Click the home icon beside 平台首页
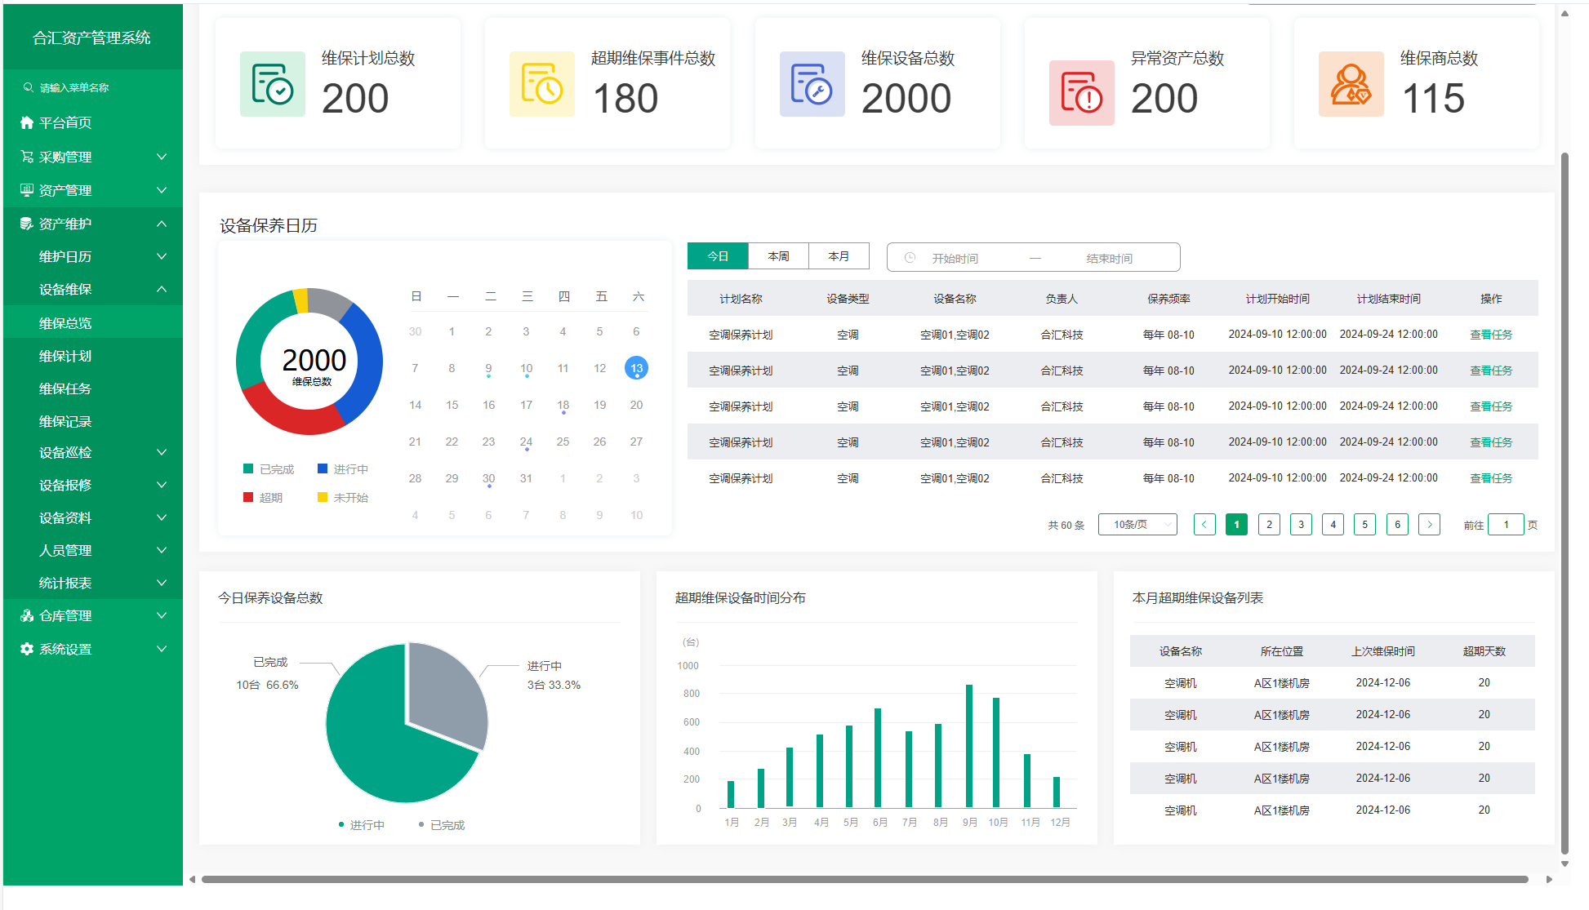 point(27,122)
